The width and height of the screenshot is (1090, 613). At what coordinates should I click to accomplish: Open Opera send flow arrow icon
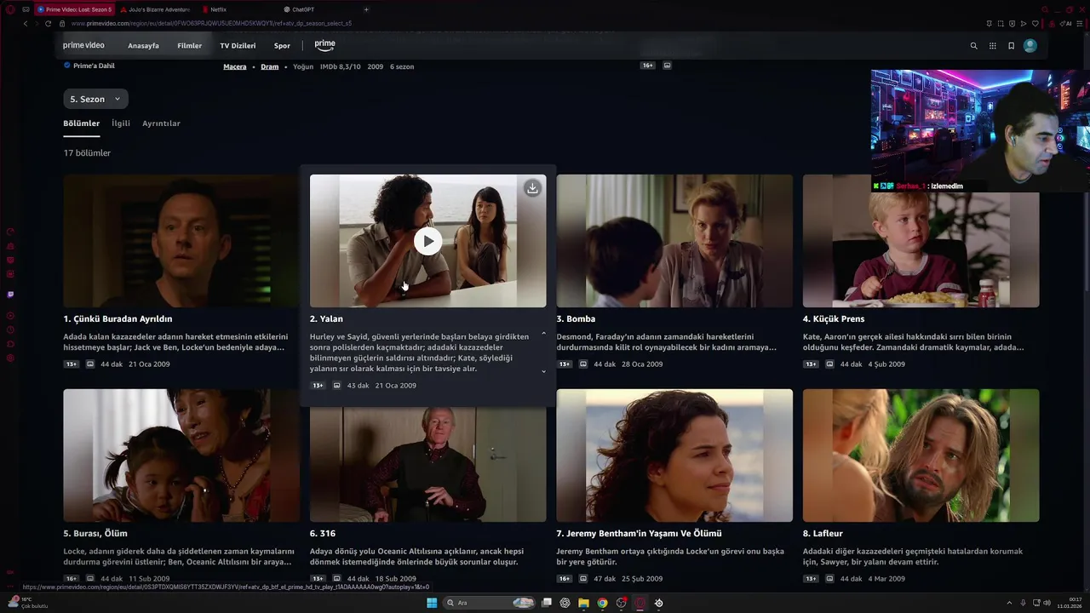1024,23
